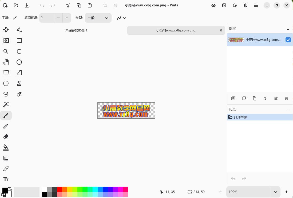Pick the Color Picker eyedropper tool
The width and height of the screenshot is (293, 198).
6,169
